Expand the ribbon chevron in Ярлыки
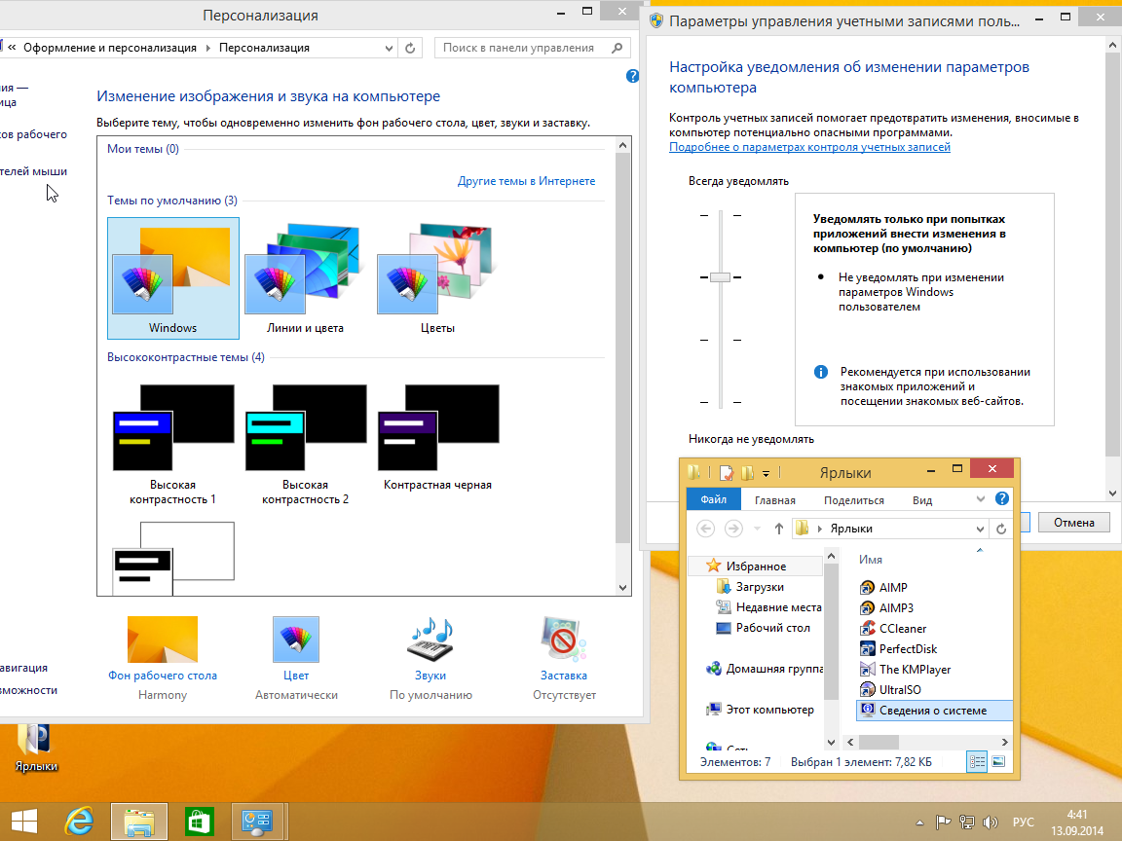This screenshot has width=1122, height=841. [x=981, y=499]
